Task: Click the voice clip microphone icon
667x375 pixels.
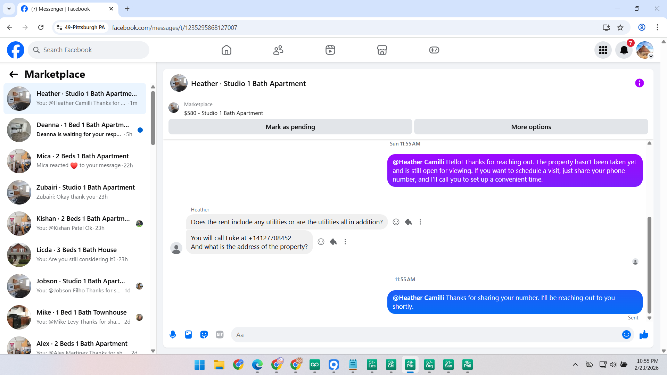Action: coord(173,335)
